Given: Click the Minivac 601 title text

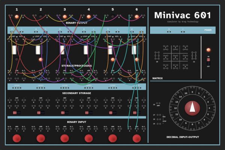Looking at the screenshot, I should [182, 15].
